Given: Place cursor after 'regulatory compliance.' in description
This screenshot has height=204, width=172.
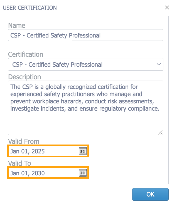Looking at the screenshot, I should click(160, 109).
